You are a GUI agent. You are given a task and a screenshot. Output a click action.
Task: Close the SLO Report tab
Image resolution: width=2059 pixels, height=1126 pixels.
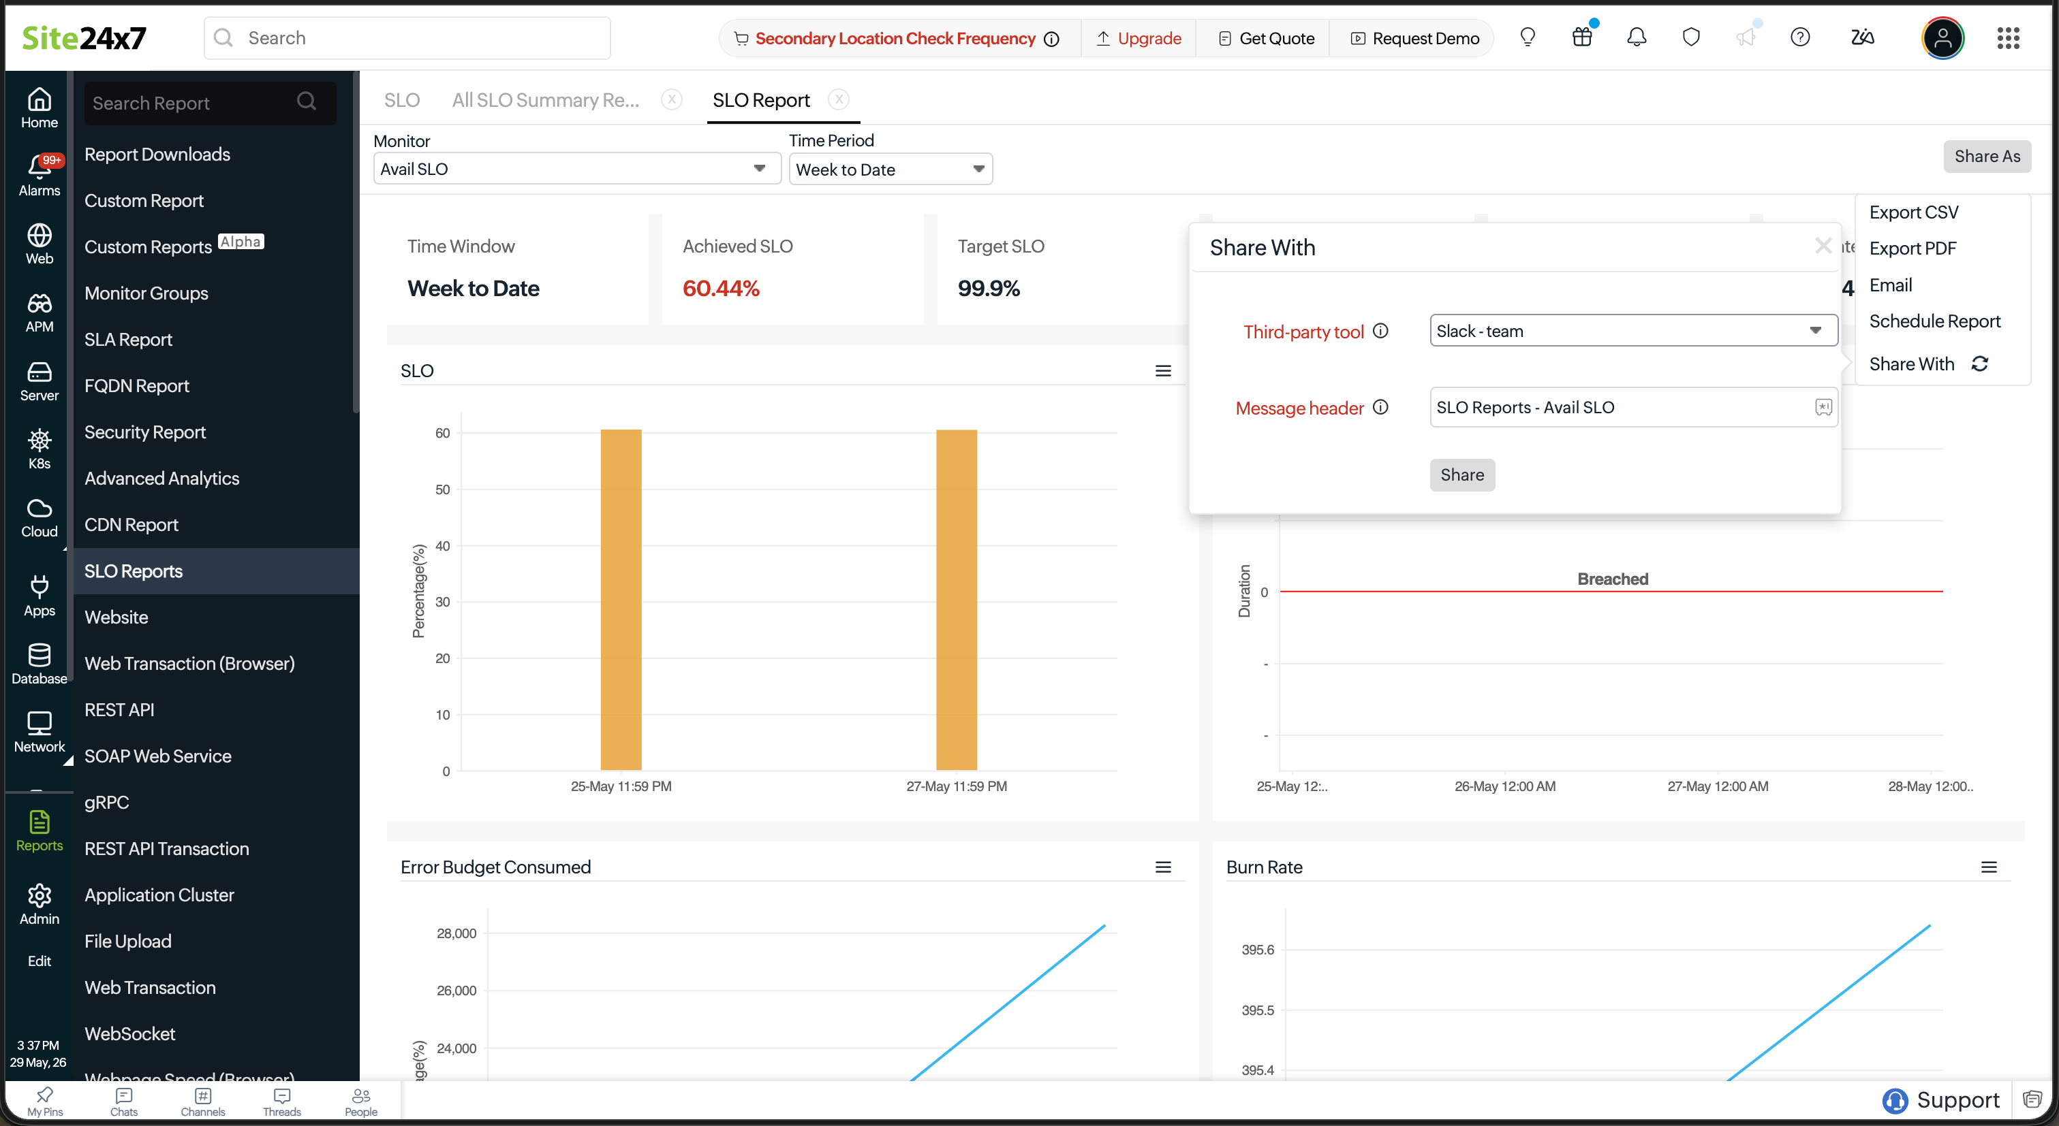click(839, 99)
